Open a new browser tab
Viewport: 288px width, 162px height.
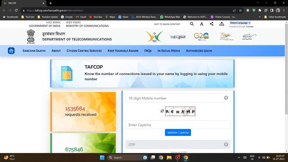click(x=50, y=3)
